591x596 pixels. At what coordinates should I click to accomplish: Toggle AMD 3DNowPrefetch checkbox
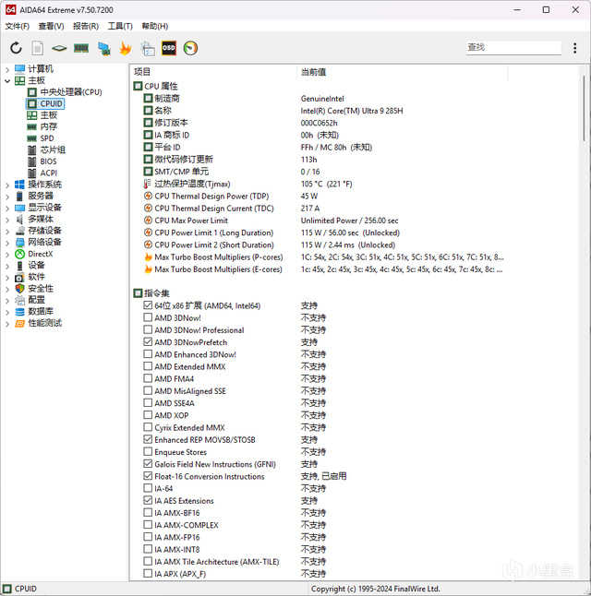point(148,341)
